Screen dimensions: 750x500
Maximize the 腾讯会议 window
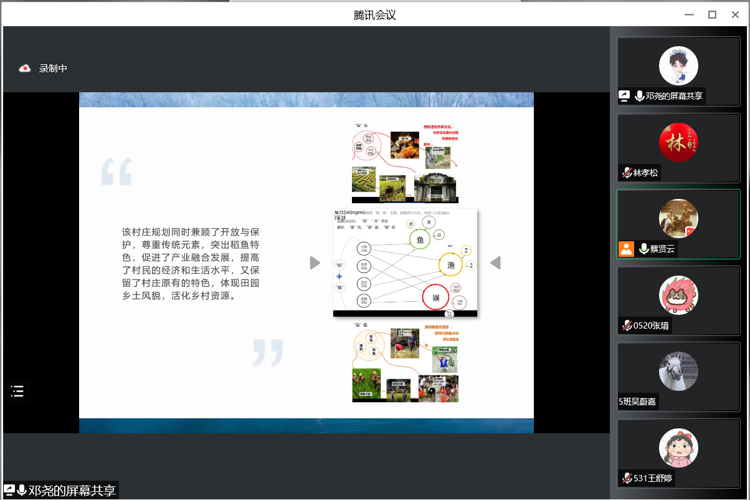tap(712, 15)
